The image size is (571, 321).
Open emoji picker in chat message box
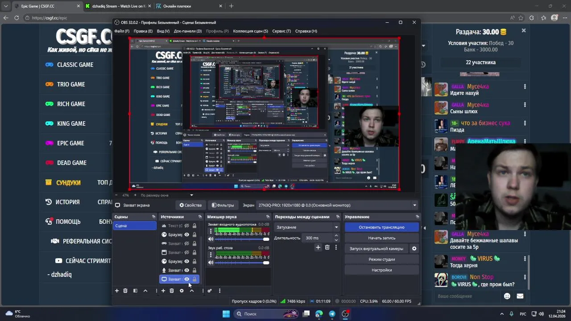507,296
